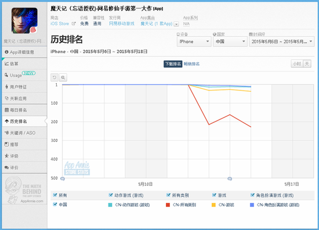This screenshot has width=319, height=230.
Task: Expand the App集合 dropdown arrow
Action: tap(176, 24)
